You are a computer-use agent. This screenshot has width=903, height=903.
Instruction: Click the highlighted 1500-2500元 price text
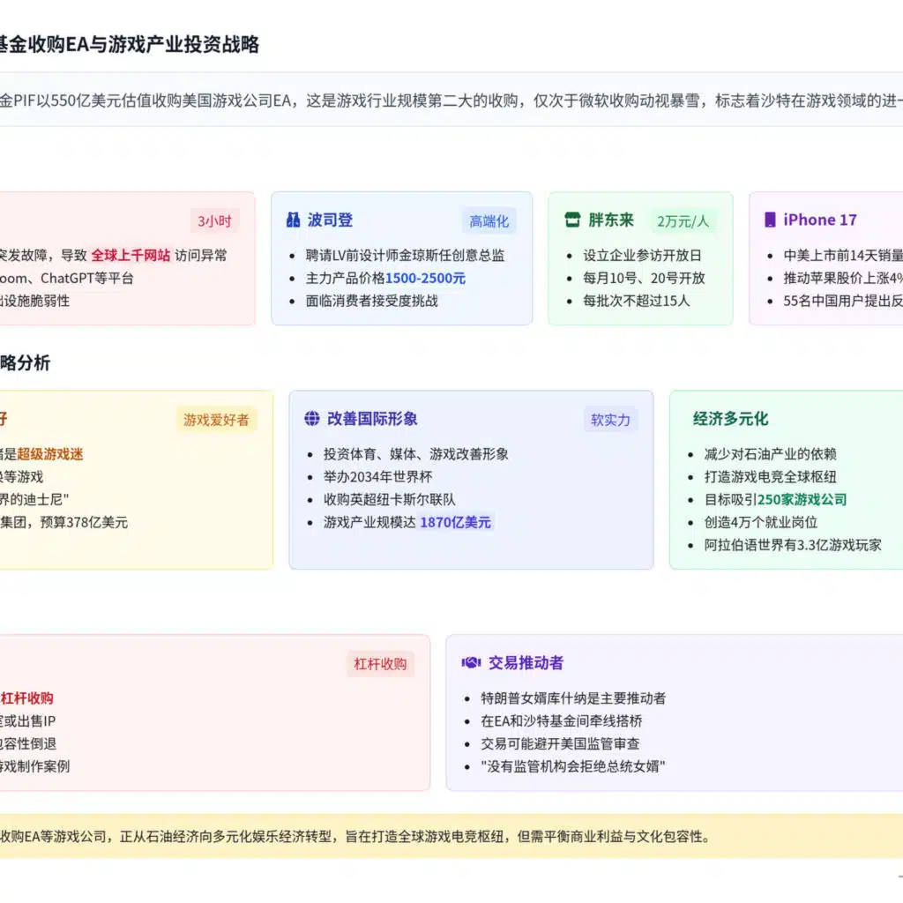coord(431,277)
